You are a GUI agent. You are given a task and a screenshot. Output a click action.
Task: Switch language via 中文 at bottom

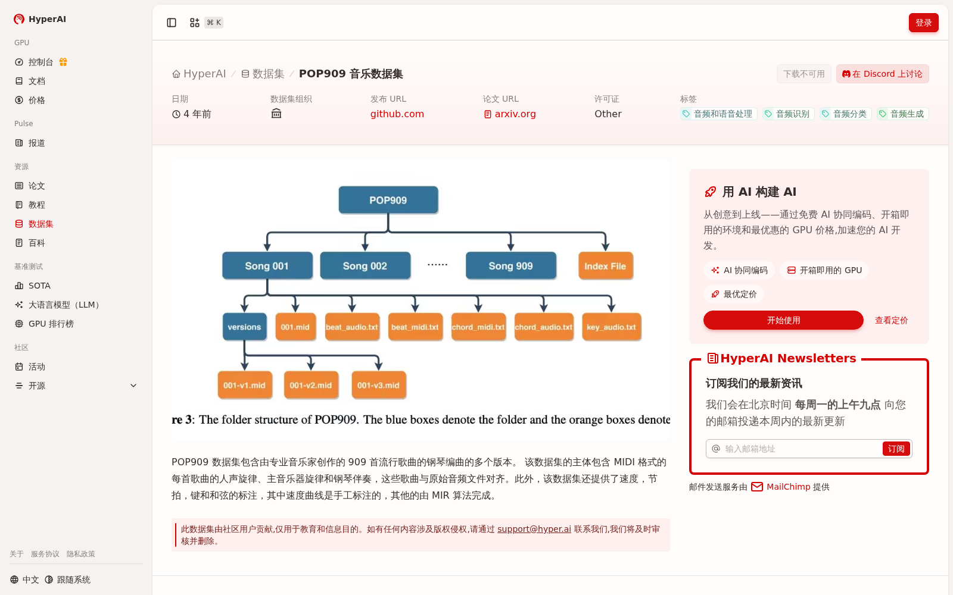tap(24, 580)
